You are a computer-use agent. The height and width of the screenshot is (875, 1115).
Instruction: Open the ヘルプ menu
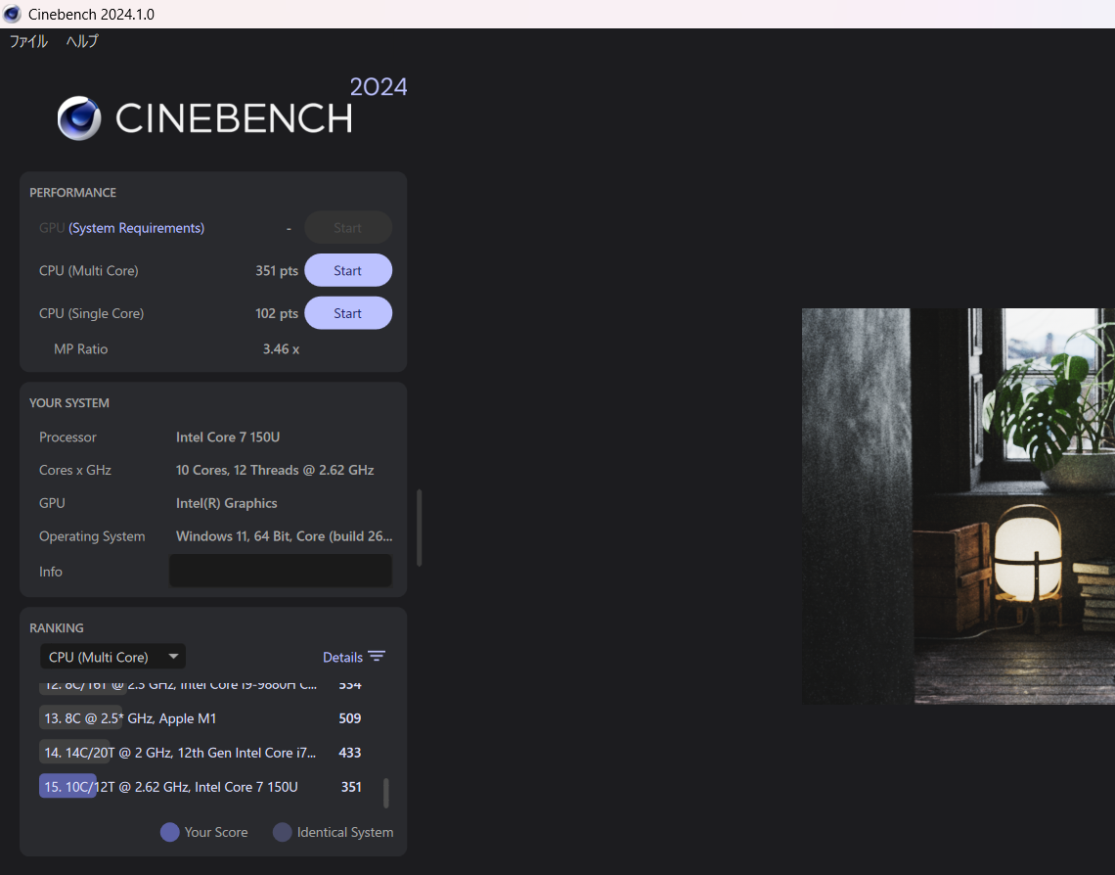pos(82,41)
